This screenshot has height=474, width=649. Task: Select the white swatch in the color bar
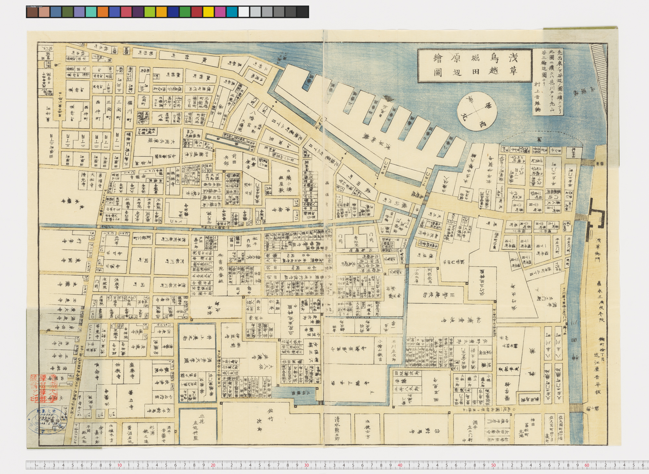click(244, 12)
